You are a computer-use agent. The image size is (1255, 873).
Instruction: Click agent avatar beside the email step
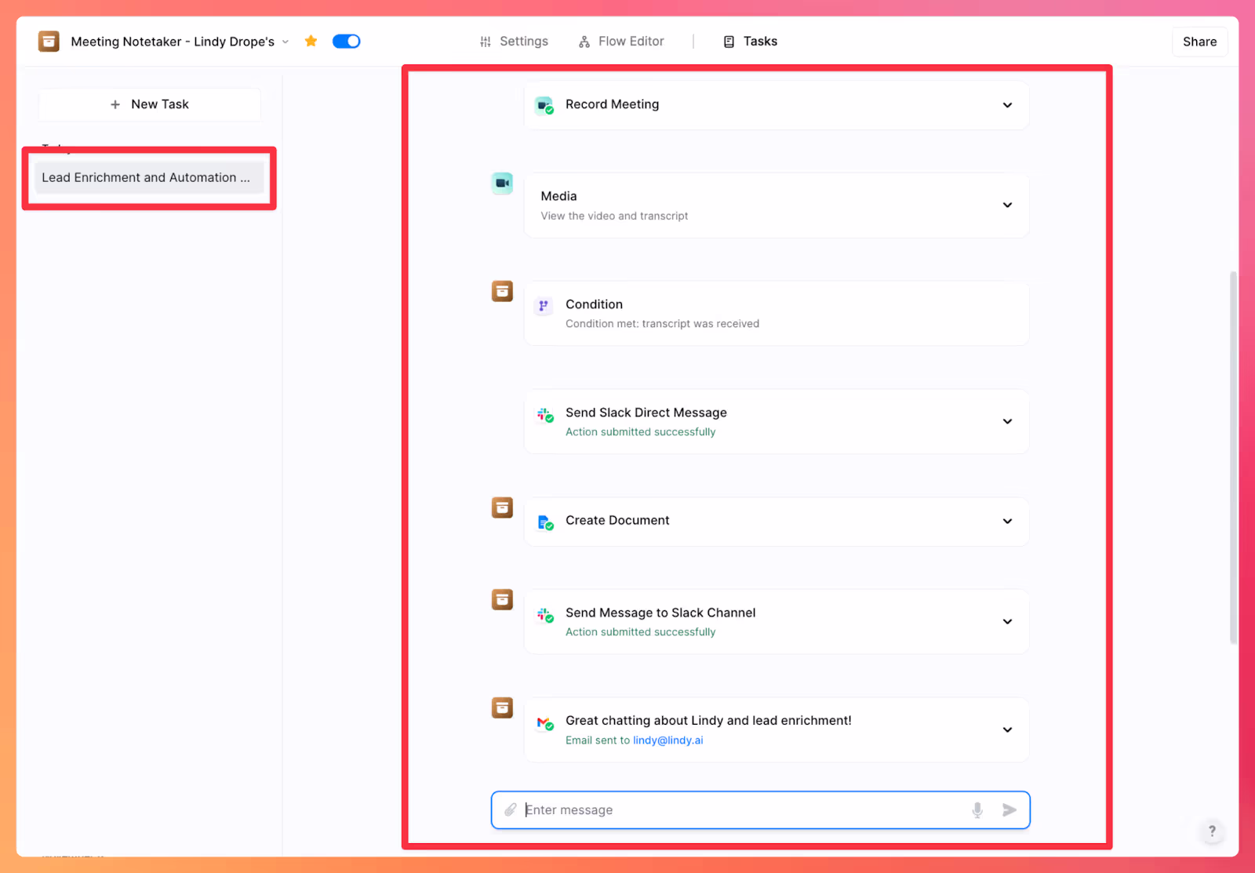502,707
